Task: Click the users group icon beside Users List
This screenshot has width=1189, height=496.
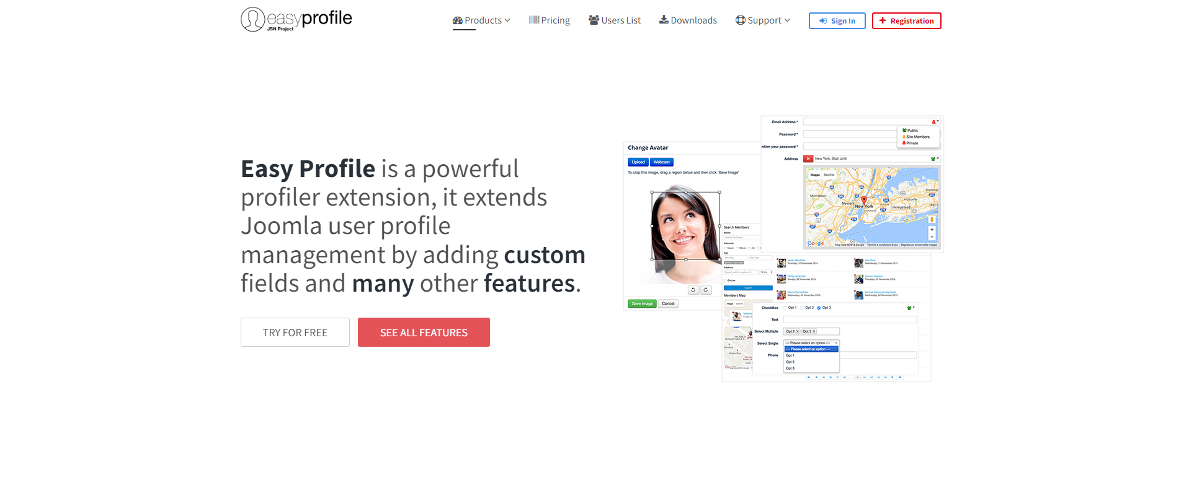Action: 594,20
